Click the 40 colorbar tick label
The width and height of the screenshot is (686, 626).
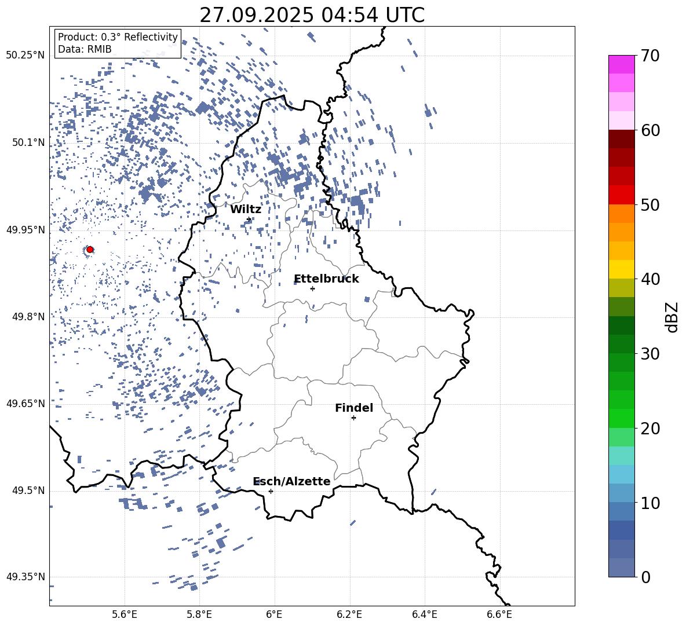650,279
